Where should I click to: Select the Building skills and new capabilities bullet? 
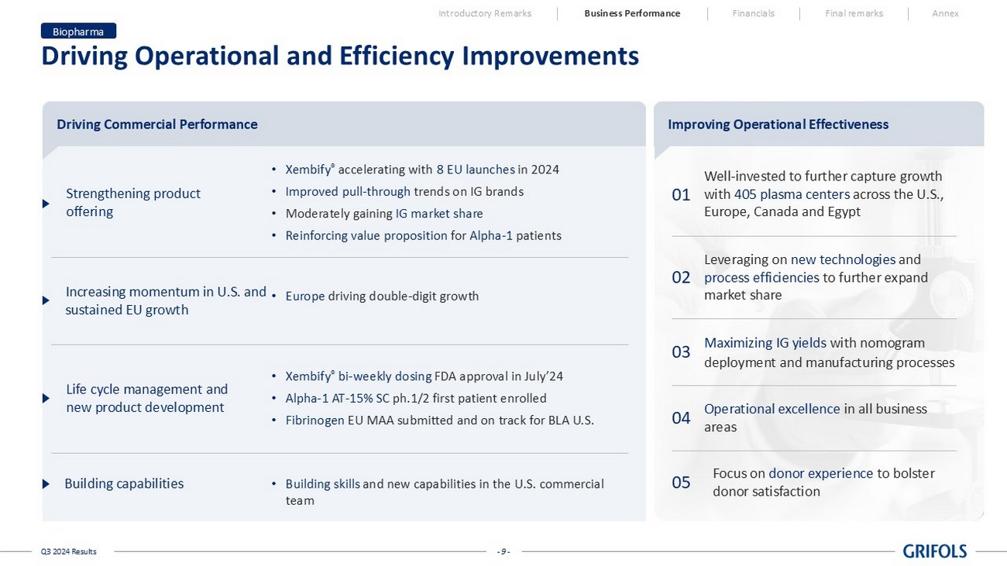coord(438,492)
